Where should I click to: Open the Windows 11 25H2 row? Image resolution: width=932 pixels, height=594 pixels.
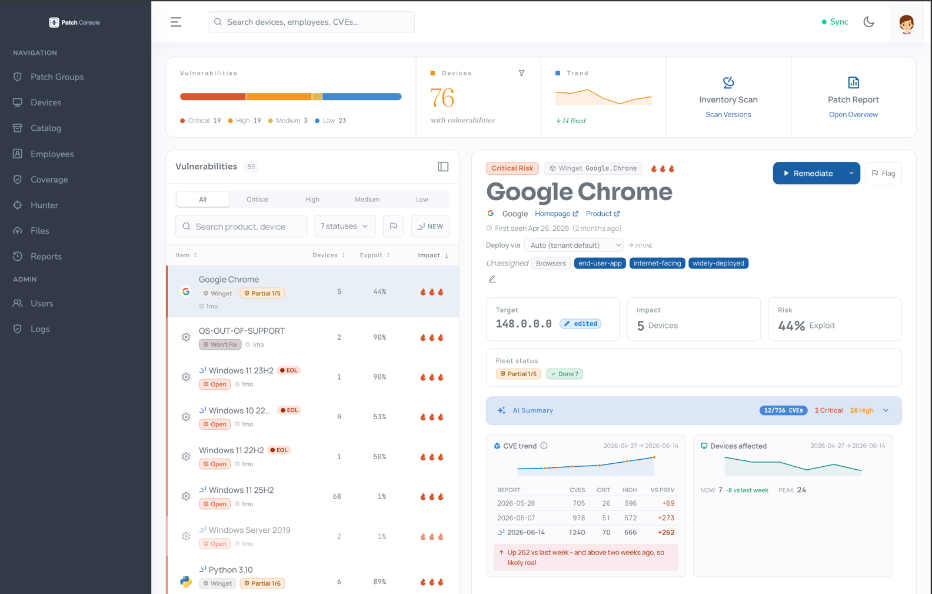(x=313, y=497)
